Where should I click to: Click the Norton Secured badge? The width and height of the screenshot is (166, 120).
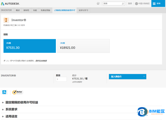coord(18,92)
